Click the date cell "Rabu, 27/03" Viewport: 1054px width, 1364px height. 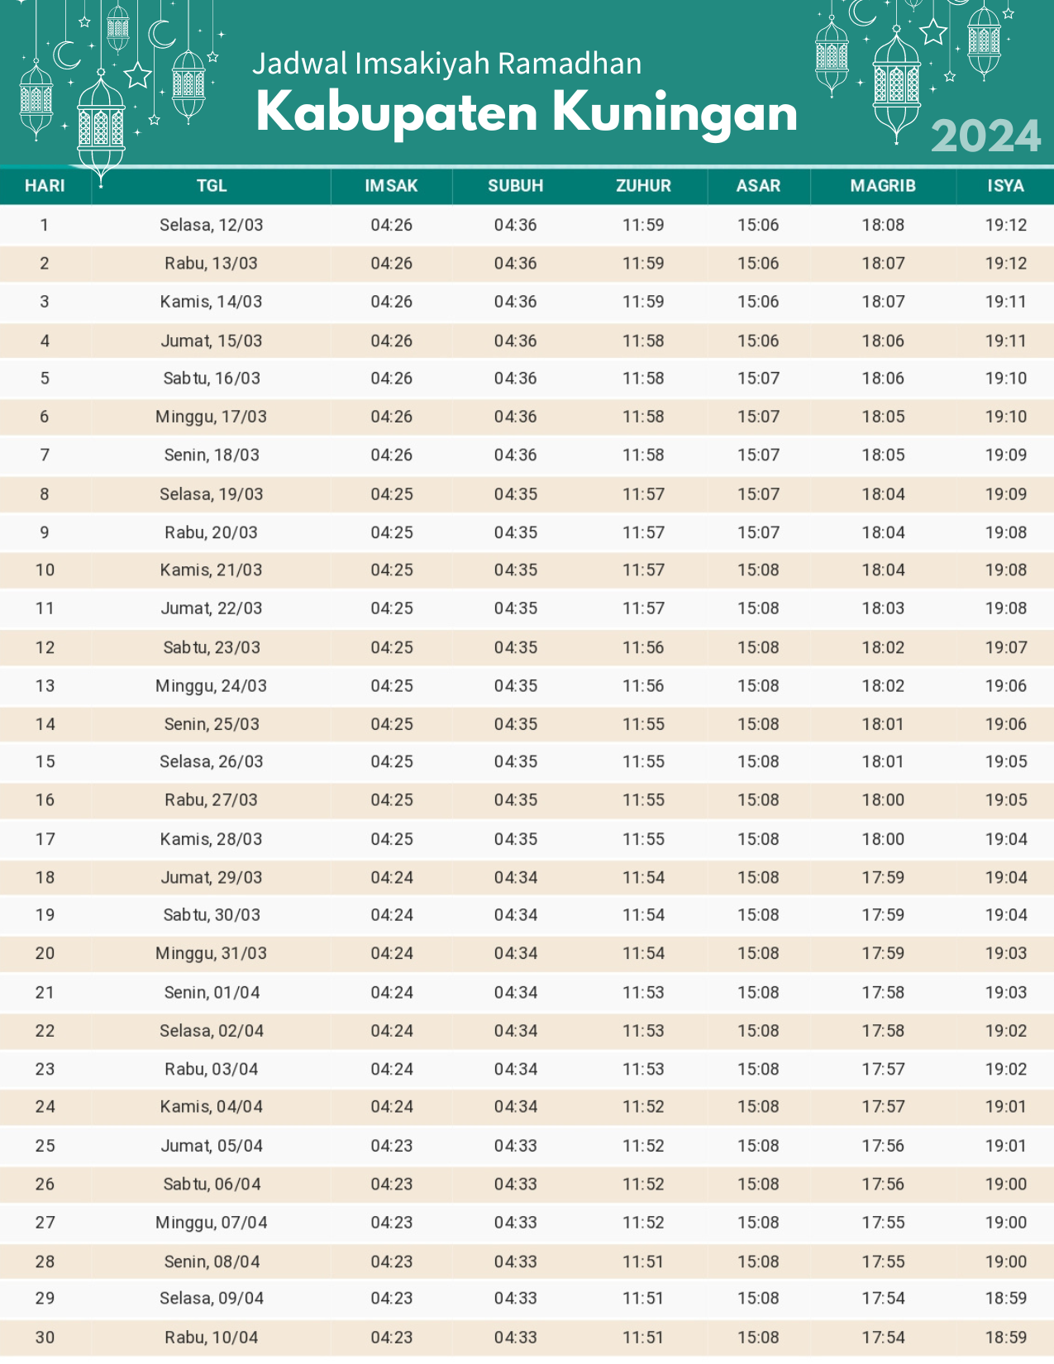tap(212, 800)
